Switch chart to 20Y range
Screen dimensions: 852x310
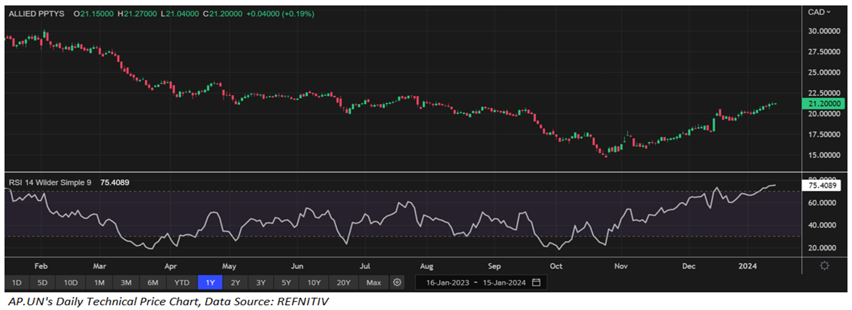(x=344, y=283)
